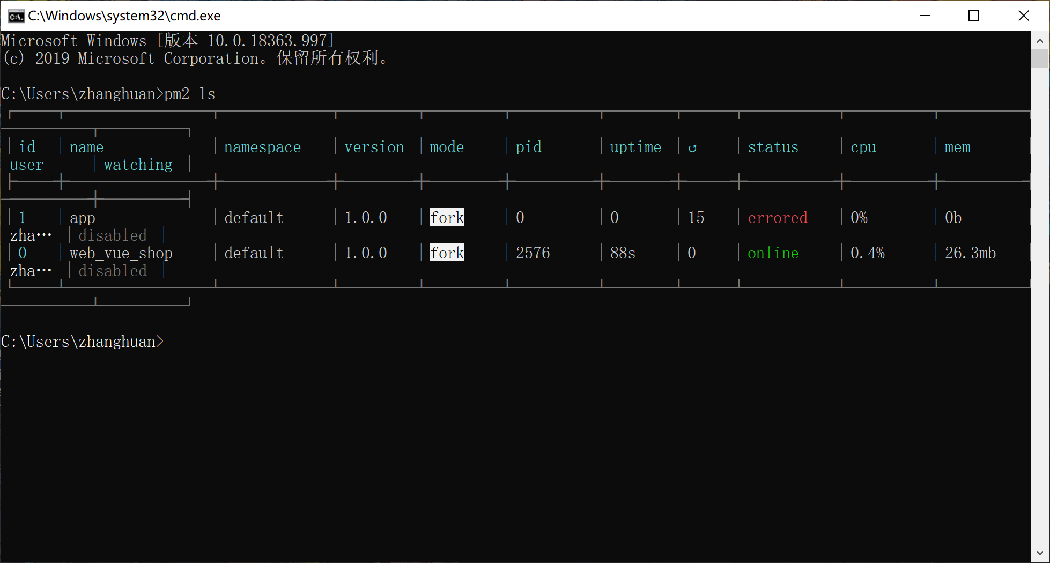Screen dimensions: 1050x563
Task: Click the 'watching' column header
Action: (138, 165)
